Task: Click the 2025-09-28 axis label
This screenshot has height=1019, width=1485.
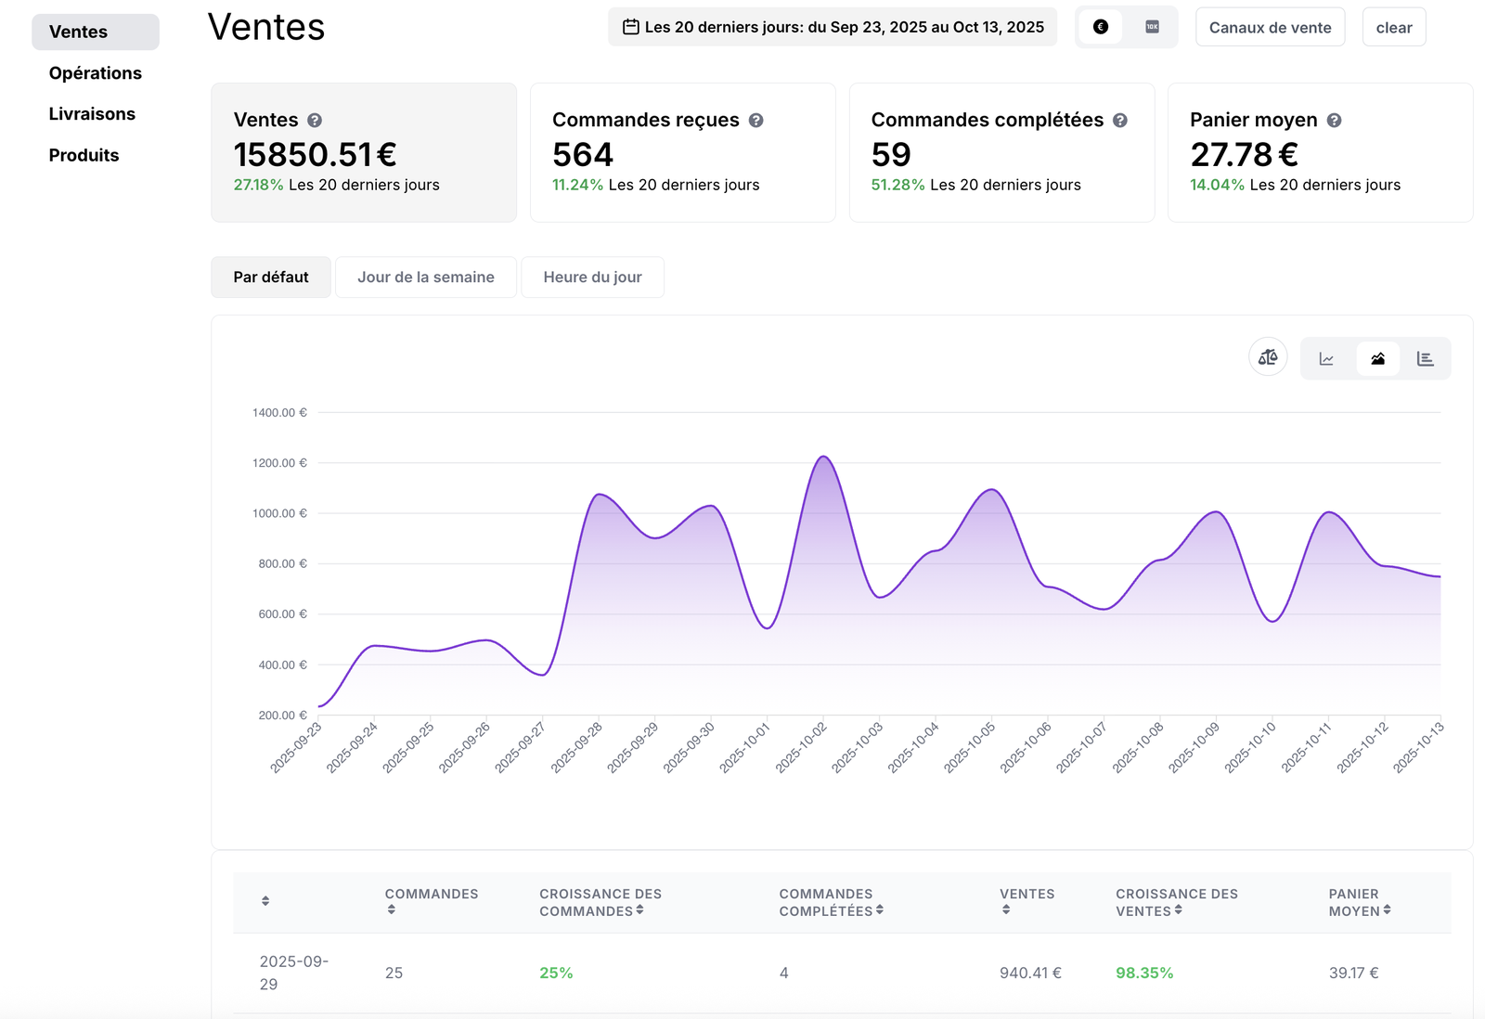Action: tap(577, 747)
